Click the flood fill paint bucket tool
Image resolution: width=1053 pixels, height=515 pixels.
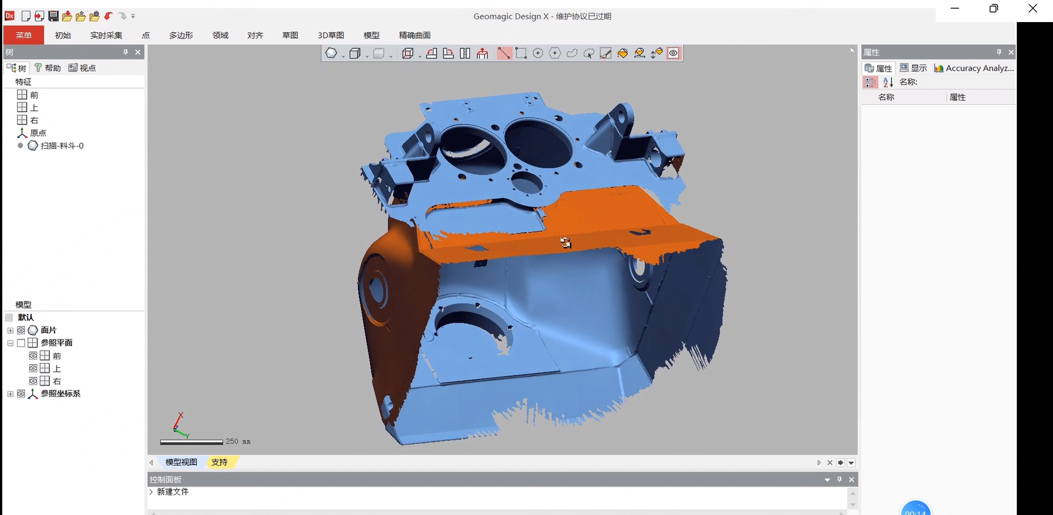[x=623, y=53]
